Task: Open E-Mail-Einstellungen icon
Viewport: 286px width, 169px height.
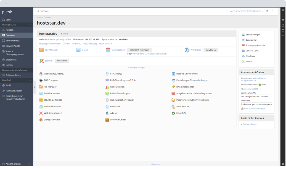Action: pos(107,93)
